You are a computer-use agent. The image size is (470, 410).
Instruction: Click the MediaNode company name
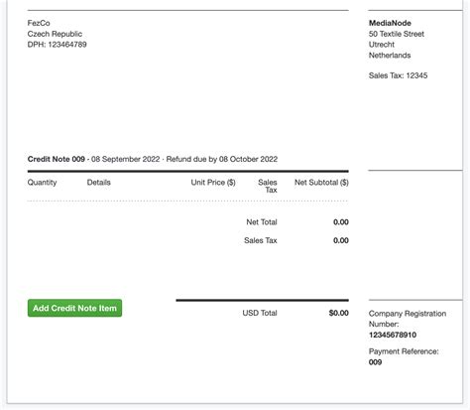pos(390,23)
